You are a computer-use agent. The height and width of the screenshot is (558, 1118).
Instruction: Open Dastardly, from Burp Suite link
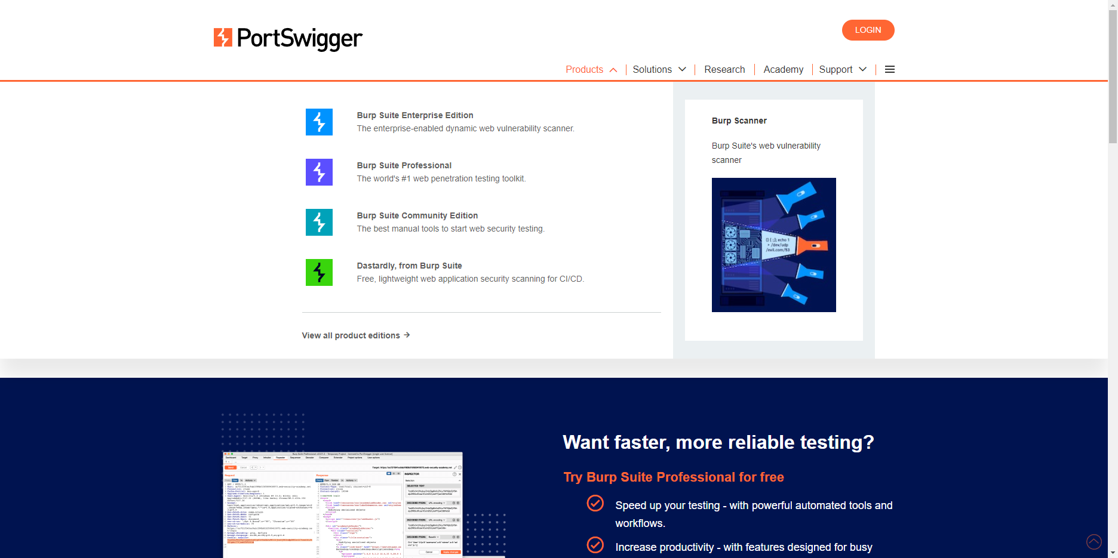point(409,266)
